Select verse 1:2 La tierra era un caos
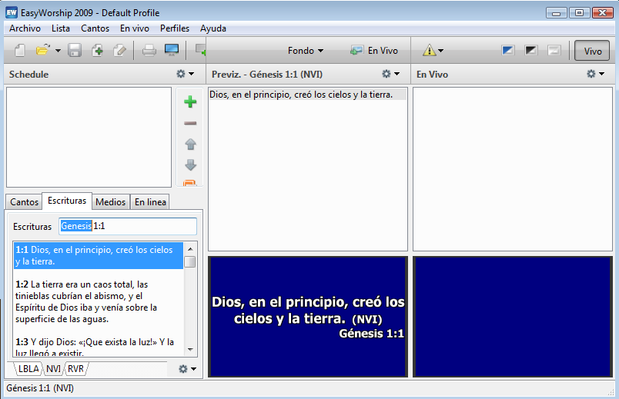The image size is (619, 399). tap(99, 301)
